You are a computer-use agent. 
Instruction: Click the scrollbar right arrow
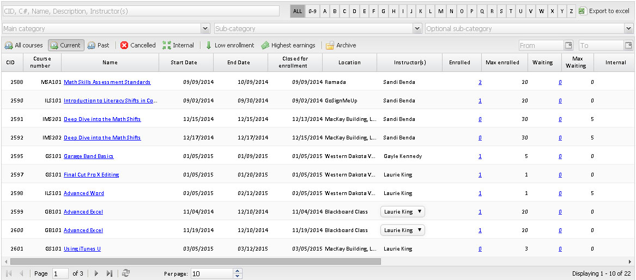point(631,262)
